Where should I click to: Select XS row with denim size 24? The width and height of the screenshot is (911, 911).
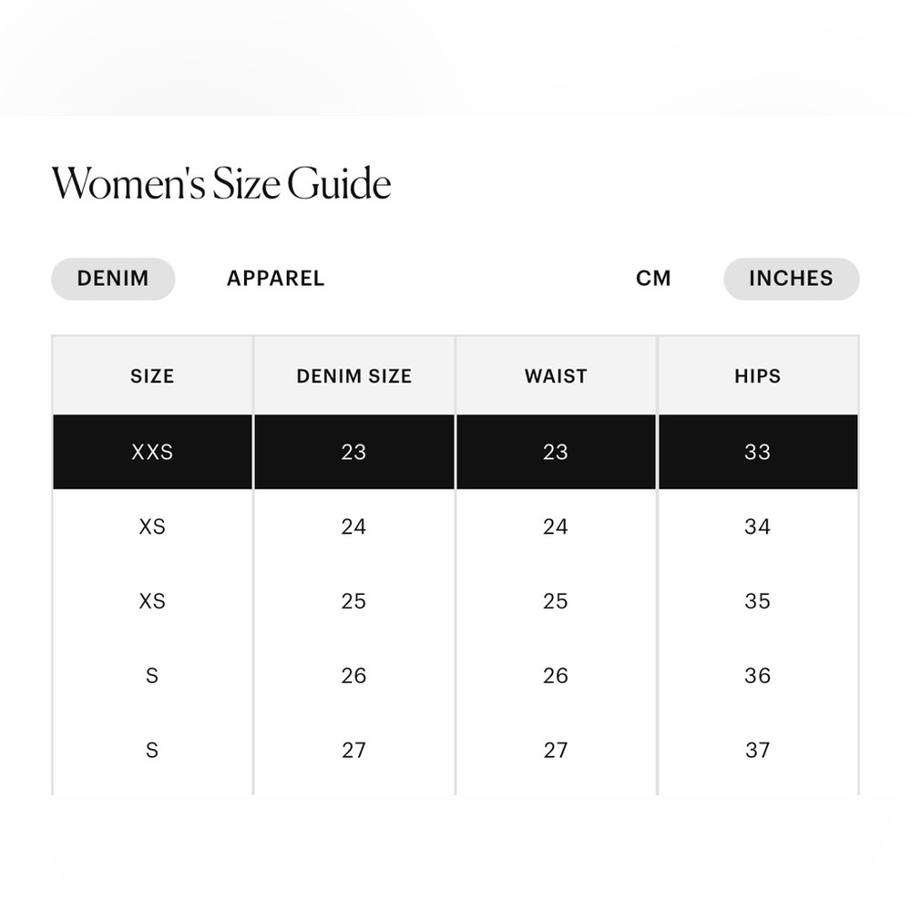455,527
